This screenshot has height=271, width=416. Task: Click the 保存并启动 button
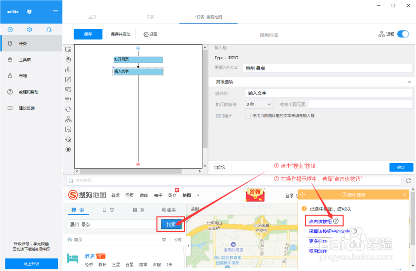coord(121,34)
